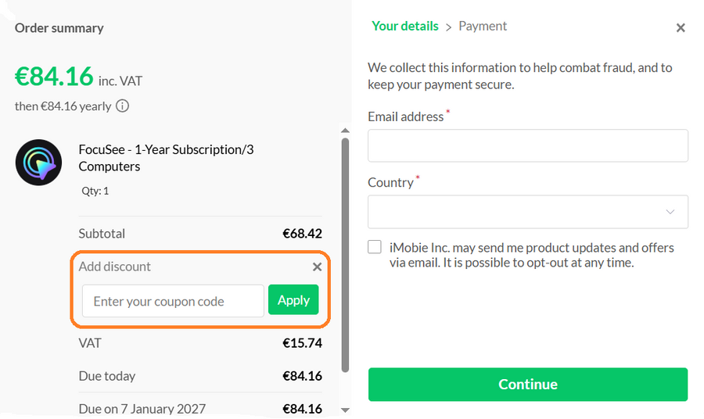Open the Country dropdown
This screenshot has width=704, height=419.
[527, 212]
